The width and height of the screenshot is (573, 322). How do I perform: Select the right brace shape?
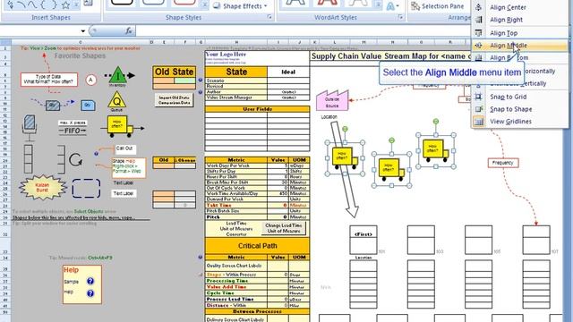54,4
